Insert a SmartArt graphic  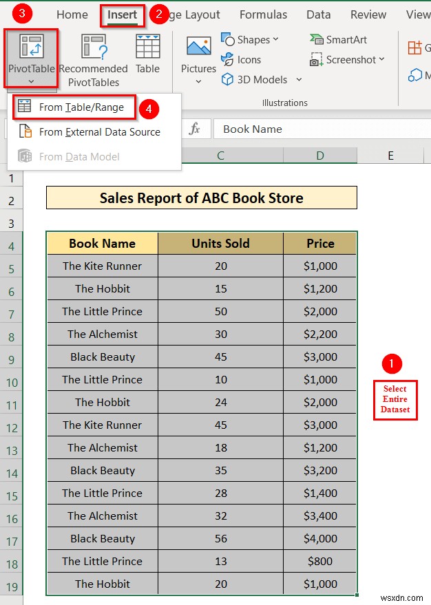pos(338,39)
